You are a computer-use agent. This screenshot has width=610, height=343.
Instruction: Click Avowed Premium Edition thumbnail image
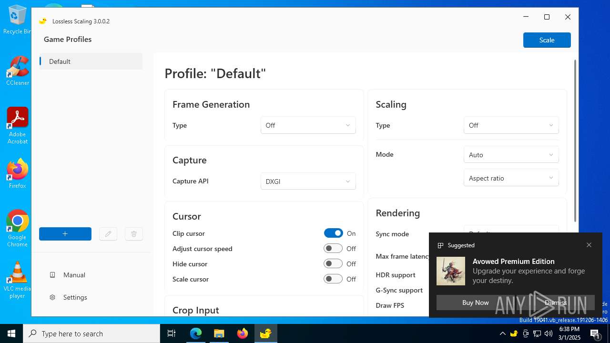pyautogui.click(x=451, y=271)
